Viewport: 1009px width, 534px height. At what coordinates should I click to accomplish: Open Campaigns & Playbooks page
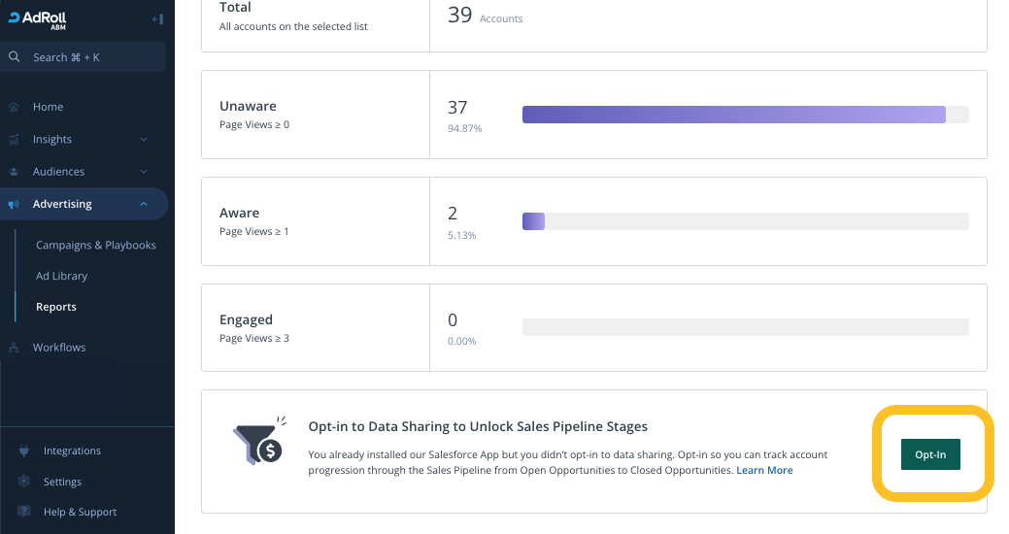click(x=95, y=246)
